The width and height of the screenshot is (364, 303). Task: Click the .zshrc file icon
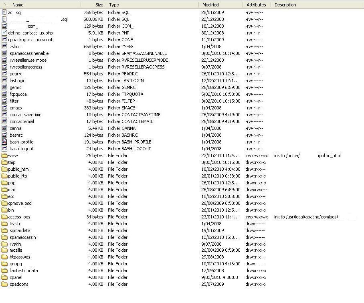tap(4, 46)
